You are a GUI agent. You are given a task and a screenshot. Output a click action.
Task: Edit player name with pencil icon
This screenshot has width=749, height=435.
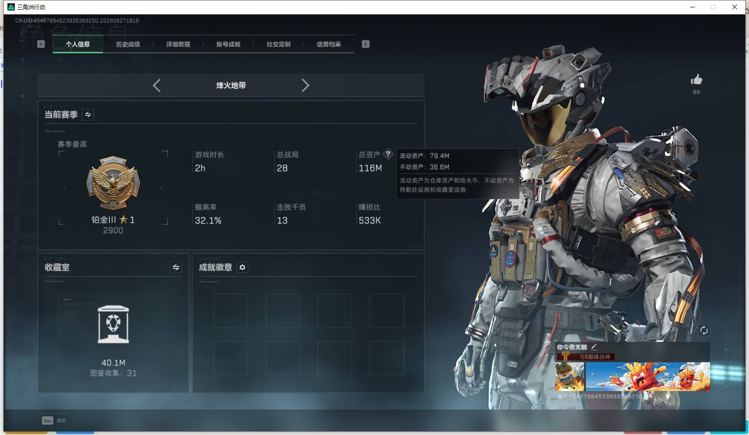[594, 347]
